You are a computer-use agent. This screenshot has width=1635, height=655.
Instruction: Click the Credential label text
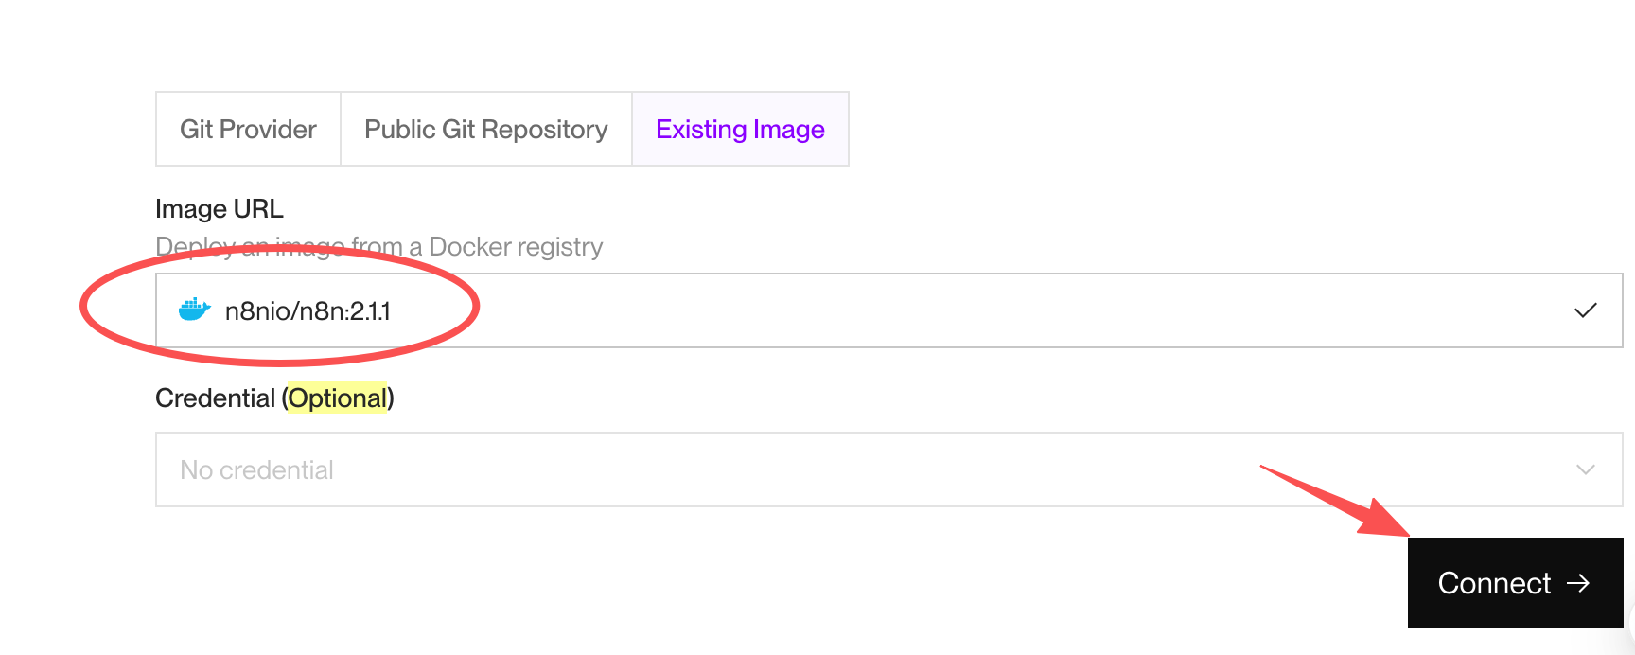tap(216, 398)
